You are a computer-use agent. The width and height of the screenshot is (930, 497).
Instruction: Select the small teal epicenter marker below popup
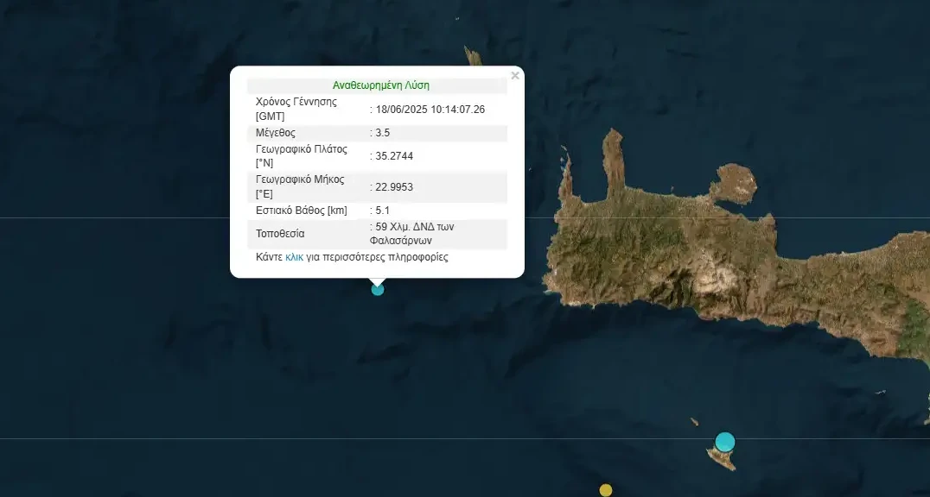pos(378,290)
